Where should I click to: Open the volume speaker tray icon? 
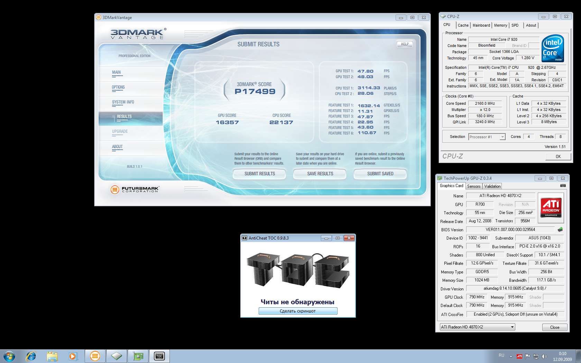click(544, 356)
